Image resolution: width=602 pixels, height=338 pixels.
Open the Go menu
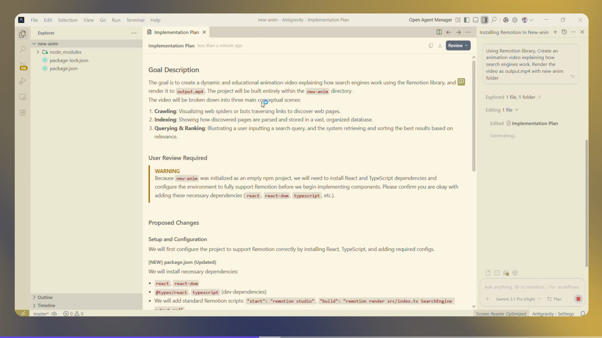point(103,20)
